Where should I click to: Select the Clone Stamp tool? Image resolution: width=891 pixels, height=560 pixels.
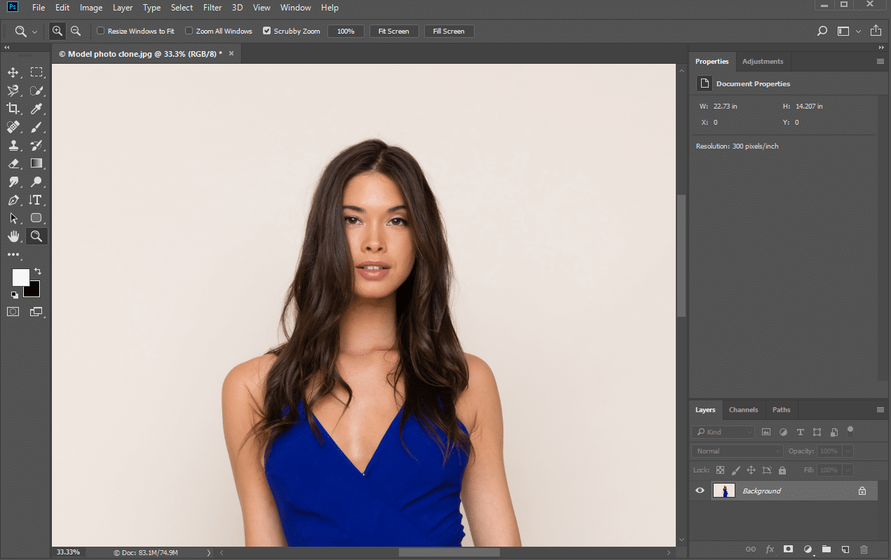tap(13, 145)
